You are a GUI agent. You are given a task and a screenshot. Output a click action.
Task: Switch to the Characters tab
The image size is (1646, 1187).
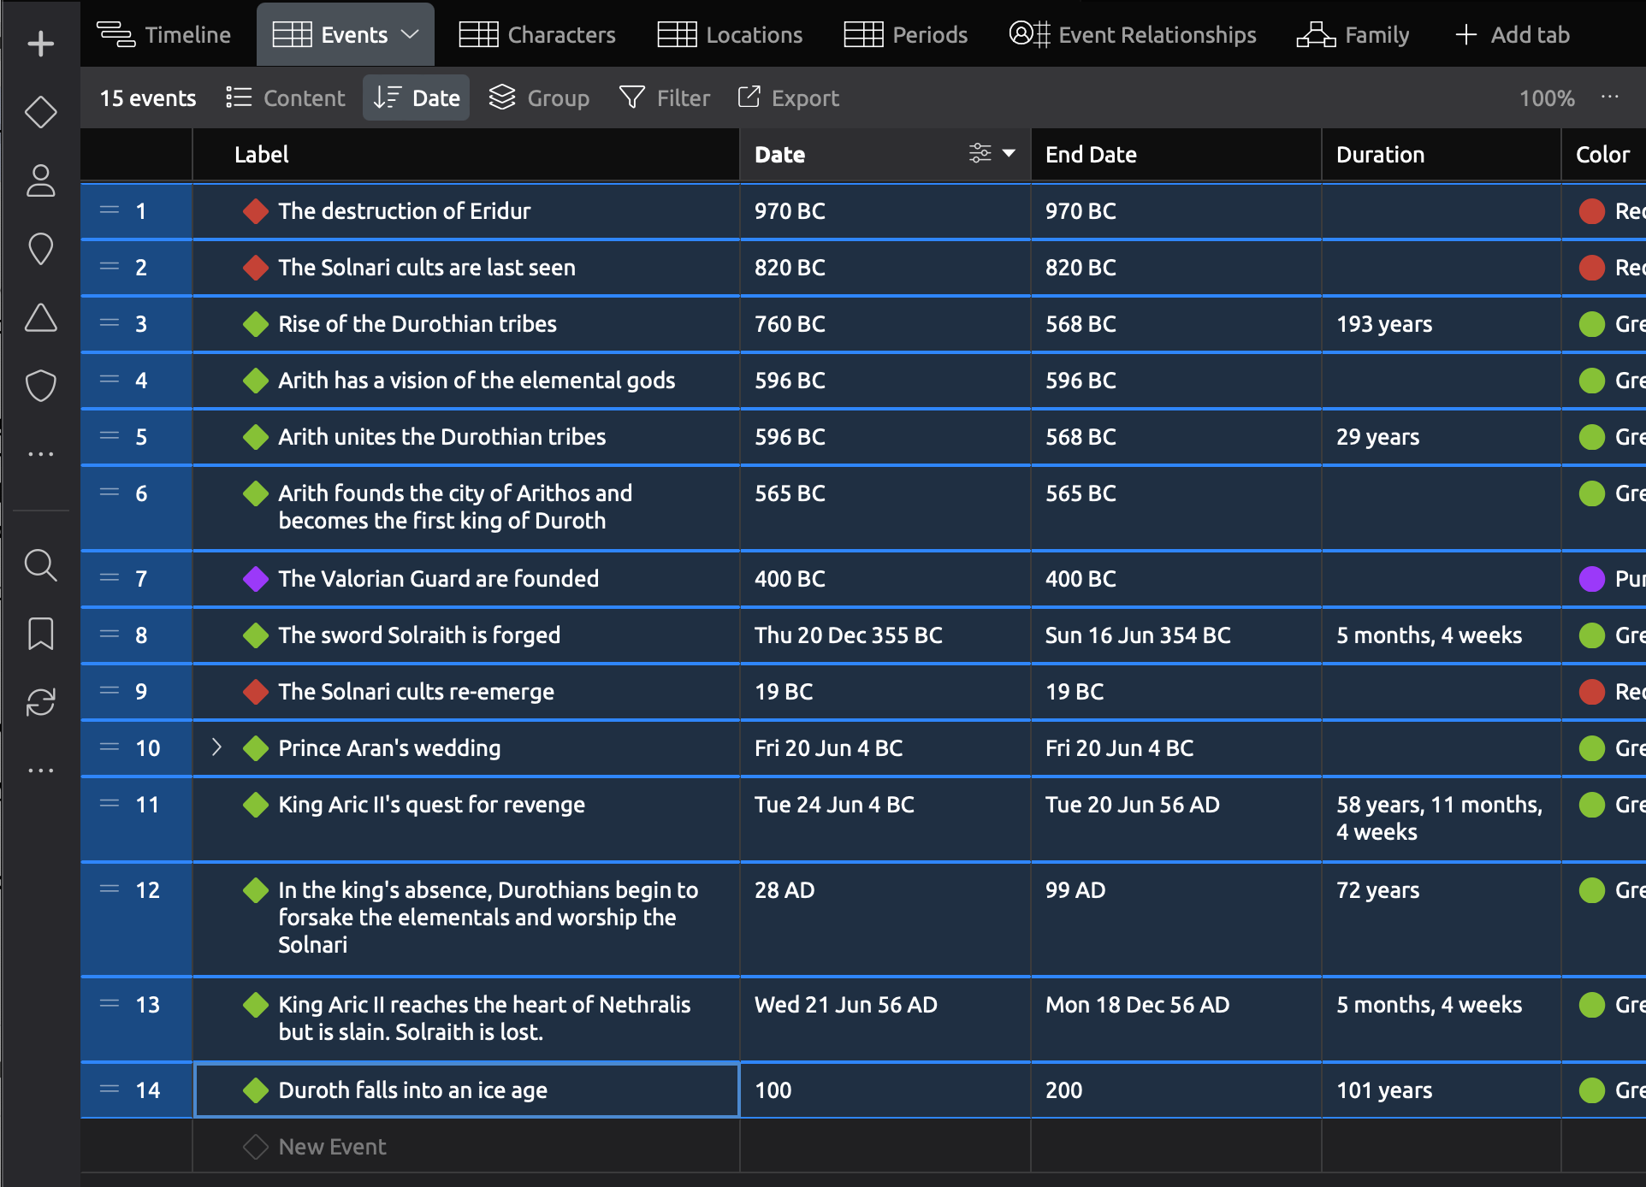[x=537, y=35]
